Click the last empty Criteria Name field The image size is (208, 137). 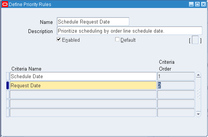pos(83,113)
